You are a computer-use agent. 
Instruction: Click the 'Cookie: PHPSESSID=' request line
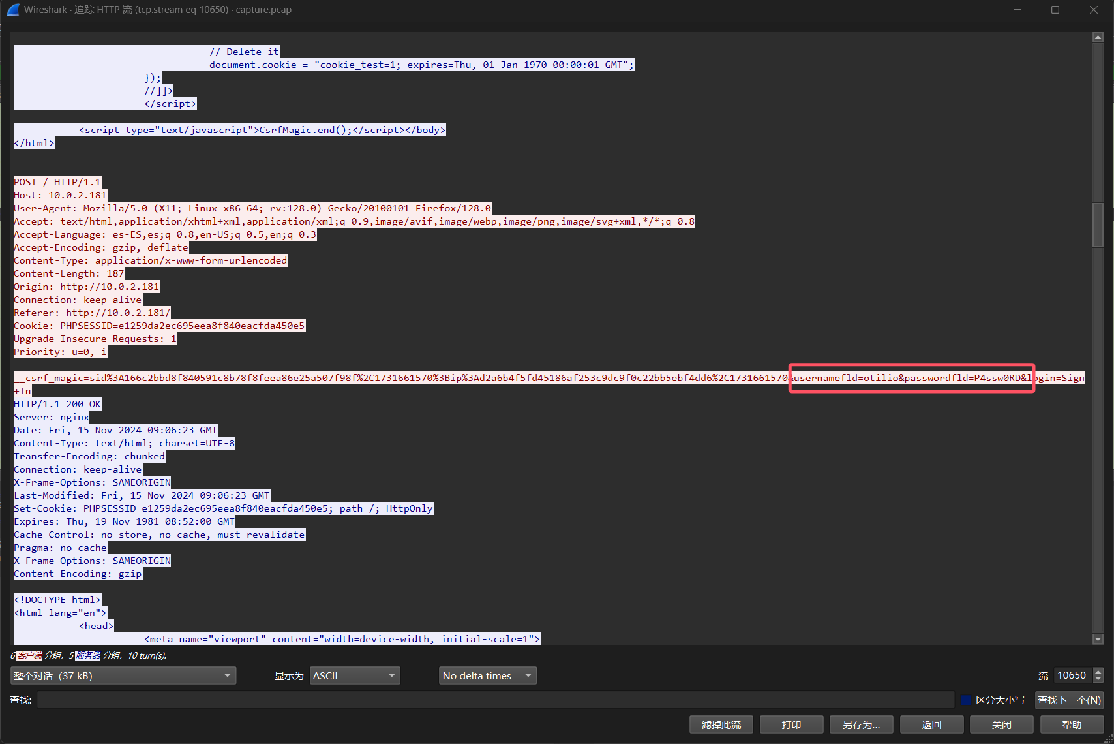coord(160,326)
